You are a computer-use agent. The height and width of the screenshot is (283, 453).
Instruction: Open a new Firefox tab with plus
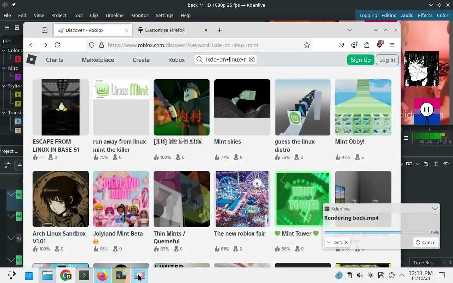219,30
